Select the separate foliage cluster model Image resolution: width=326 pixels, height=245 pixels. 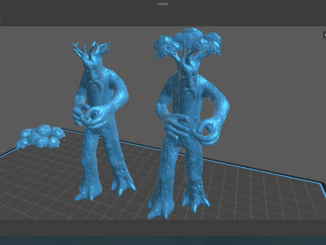[x=40, y=137]
